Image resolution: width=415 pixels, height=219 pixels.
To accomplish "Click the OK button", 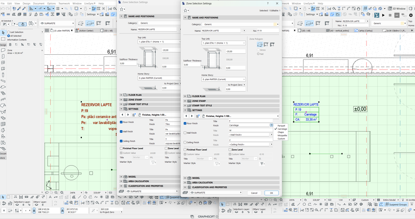I will tap(271, 193).
